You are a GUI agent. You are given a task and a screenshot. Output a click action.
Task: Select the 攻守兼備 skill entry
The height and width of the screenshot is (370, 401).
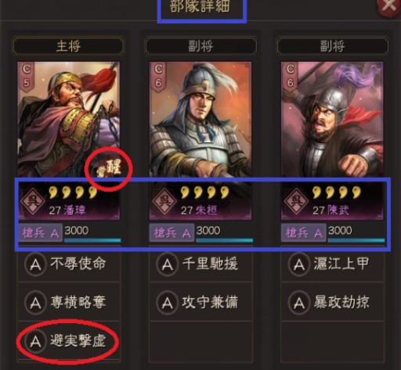click(200, 302)
